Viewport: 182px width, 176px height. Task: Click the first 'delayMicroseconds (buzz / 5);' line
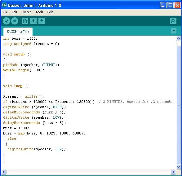pos(34,112)
